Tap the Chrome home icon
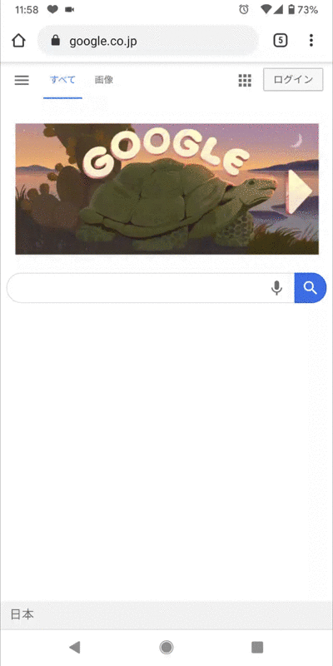Viewport: 333px width, 666px height. point(18,41)
